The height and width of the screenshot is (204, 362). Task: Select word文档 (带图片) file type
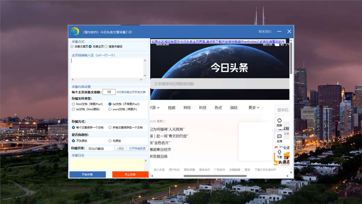[x=110, y=109]
